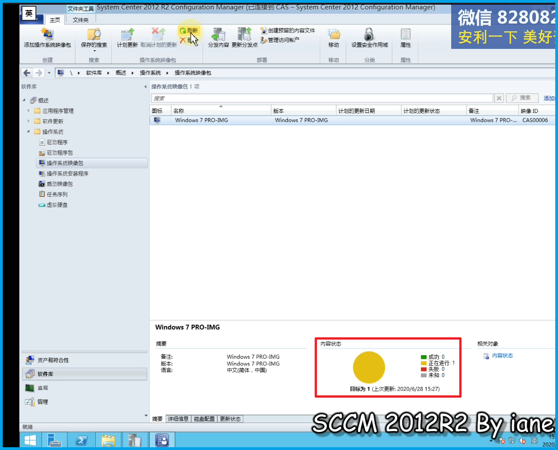Switch to 磁盘配置 bottom tab

(204, 419)
